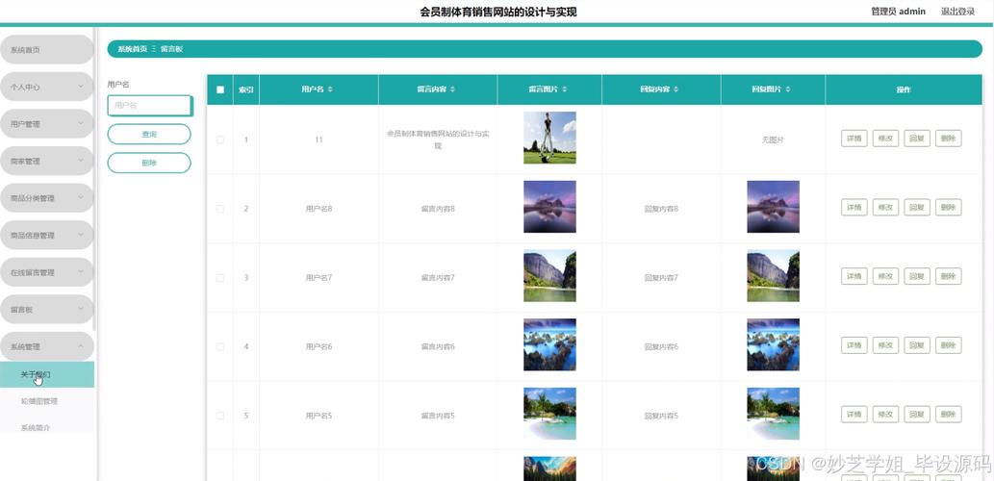Click 删除 in row 1
The width and height of the screenshot is (994, 481).
pos(949,139)
